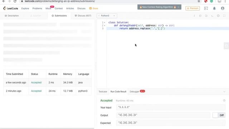229x129 pixels.
Task: Open the browser profile avatar
Action: click(x=219, y=1)
